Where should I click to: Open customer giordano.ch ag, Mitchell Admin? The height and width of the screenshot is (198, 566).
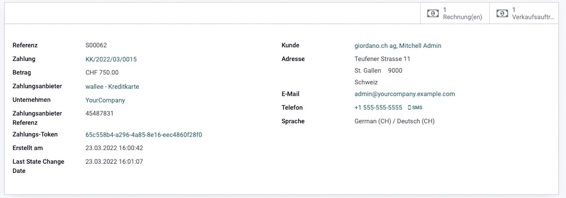pos(398,46)
